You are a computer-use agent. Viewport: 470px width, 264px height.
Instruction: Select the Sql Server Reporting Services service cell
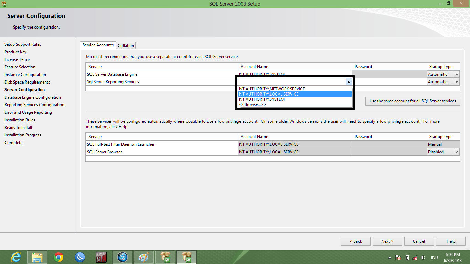pos(162,82)
